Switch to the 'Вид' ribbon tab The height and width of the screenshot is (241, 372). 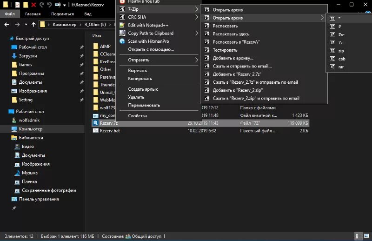pyautogui.click(x=88, y=14)
